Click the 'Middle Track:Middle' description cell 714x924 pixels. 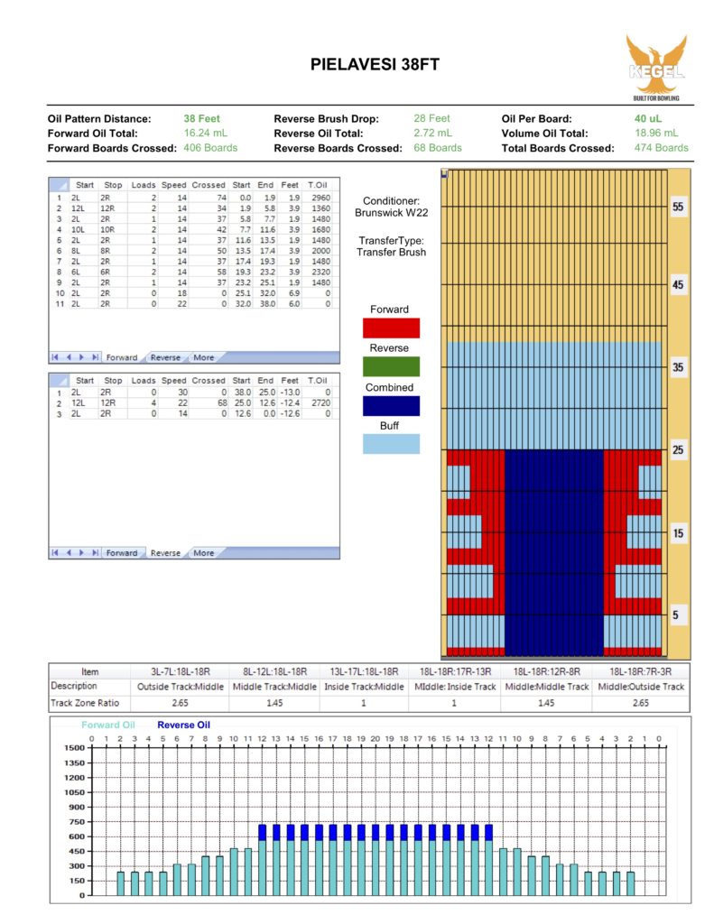[274, 687]
